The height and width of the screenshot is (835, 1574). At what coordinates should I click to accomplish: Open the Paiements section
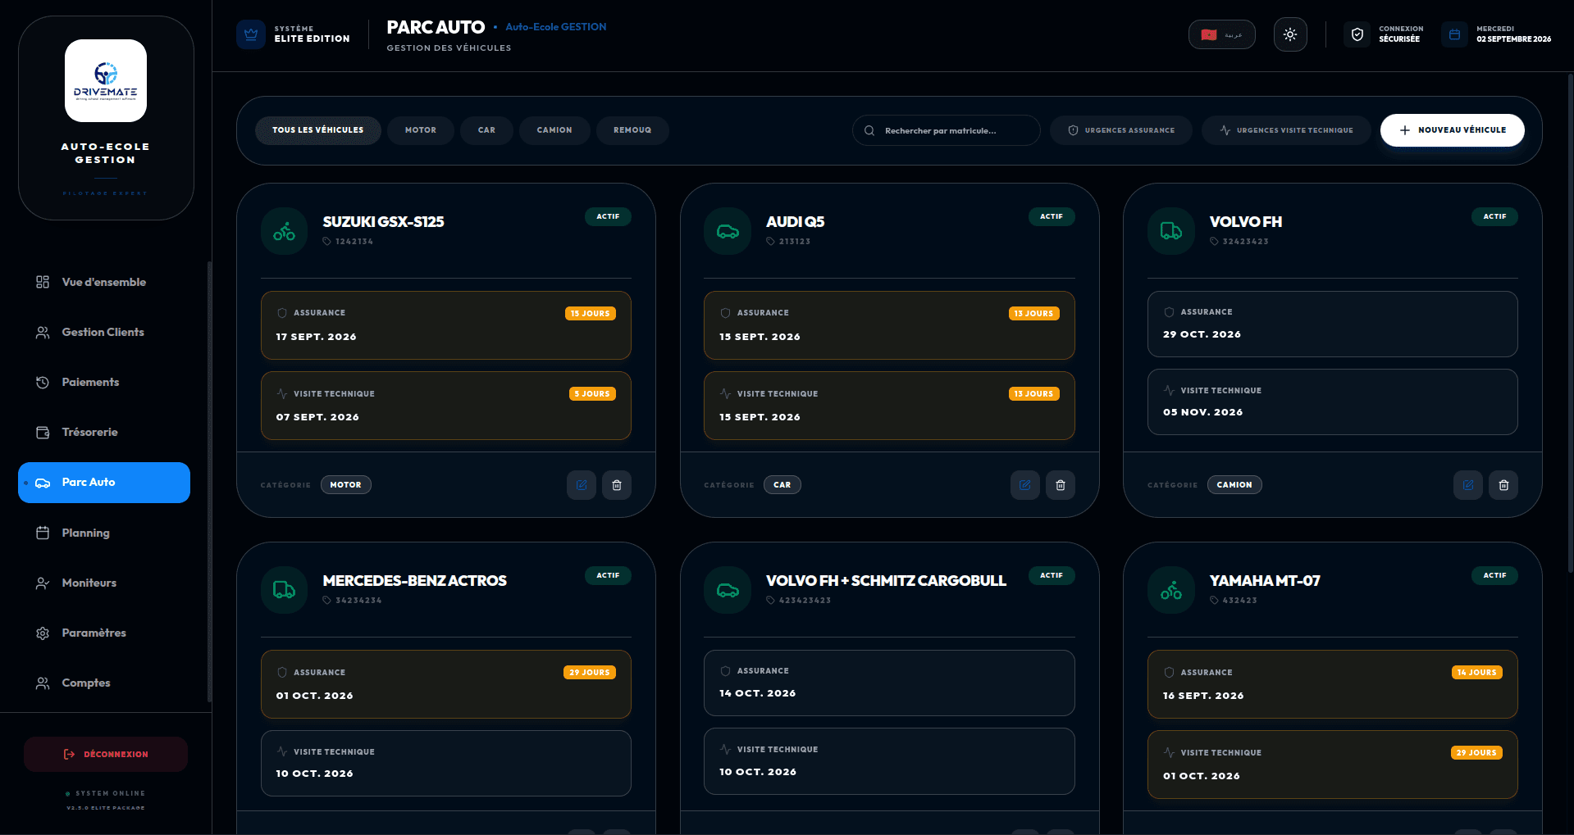click(x=104, y=382)
